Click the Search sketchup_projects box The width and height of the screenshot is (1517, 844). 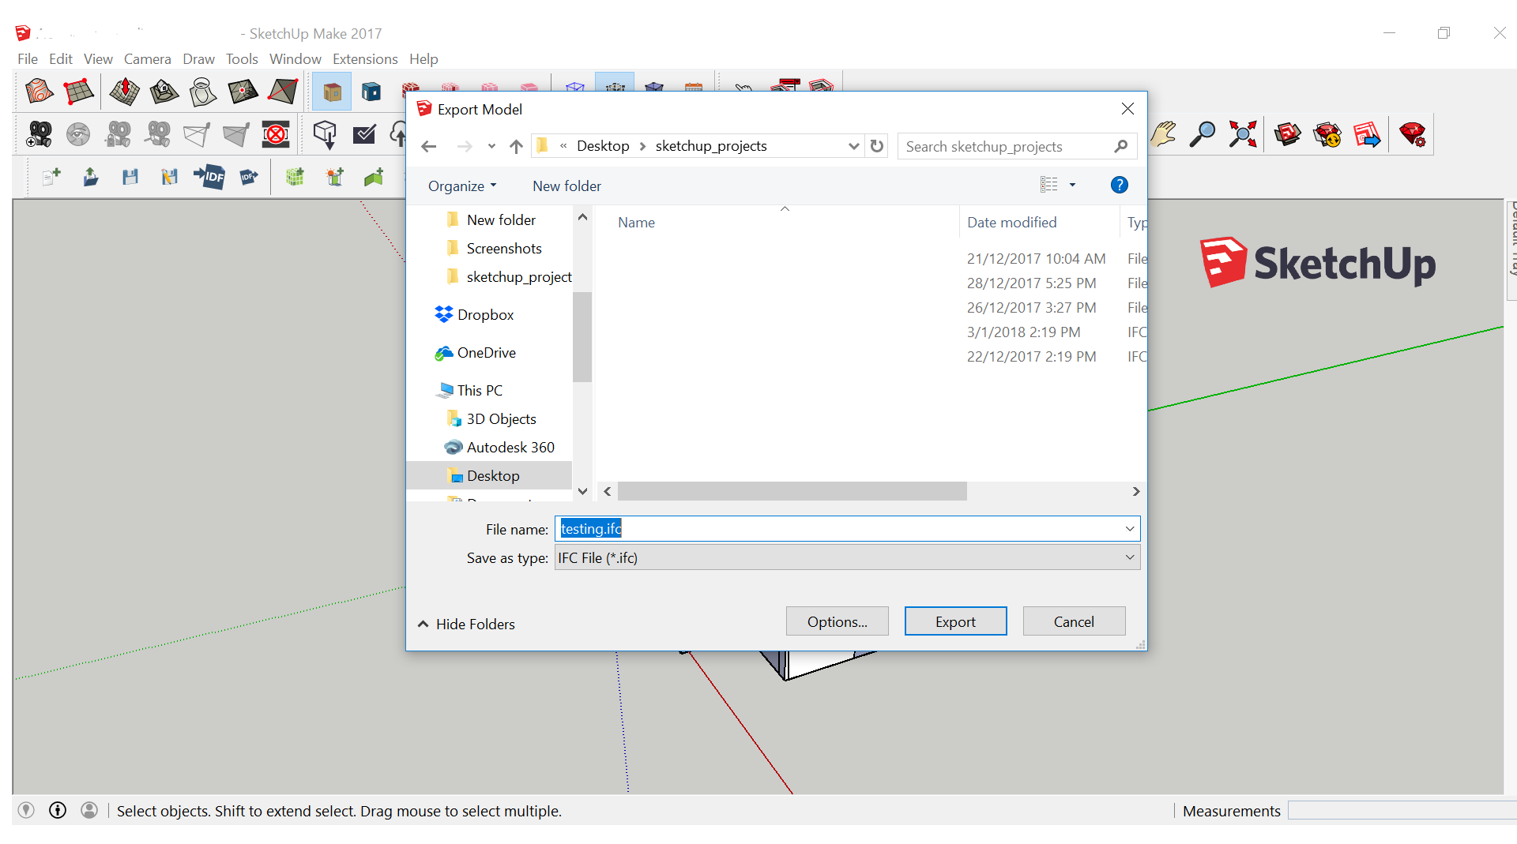click(1016, 147)
